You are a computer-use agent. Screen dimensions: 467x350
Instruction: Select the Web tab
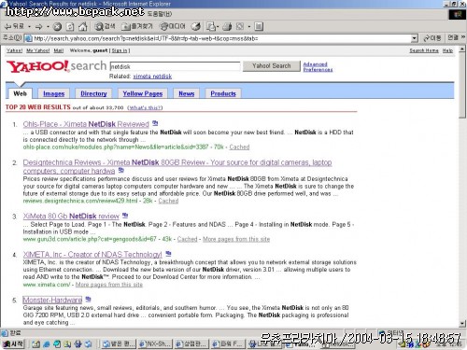point(20,93)
